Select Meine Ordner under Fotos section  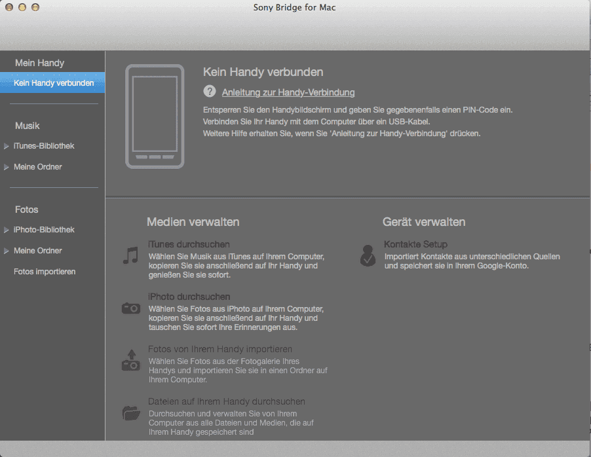tap(38, 251)
